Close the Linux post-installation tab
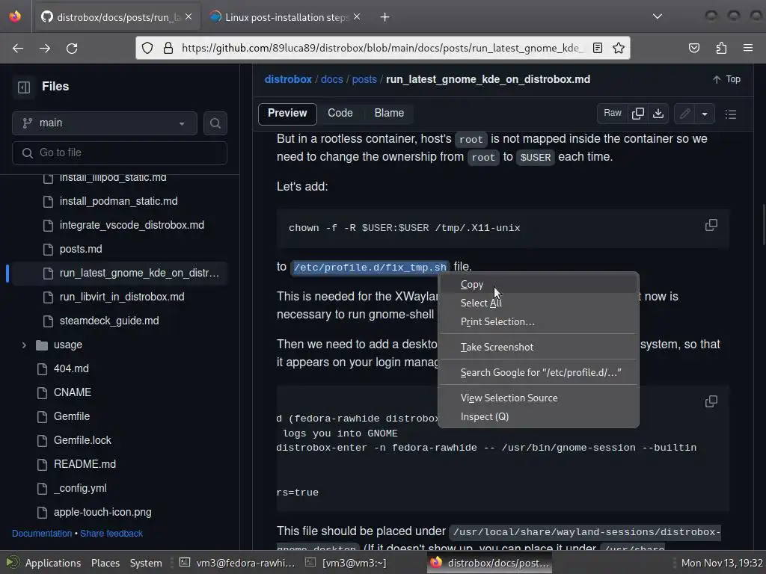This screenshot has width=766, height=574. [x=357, y=16]
